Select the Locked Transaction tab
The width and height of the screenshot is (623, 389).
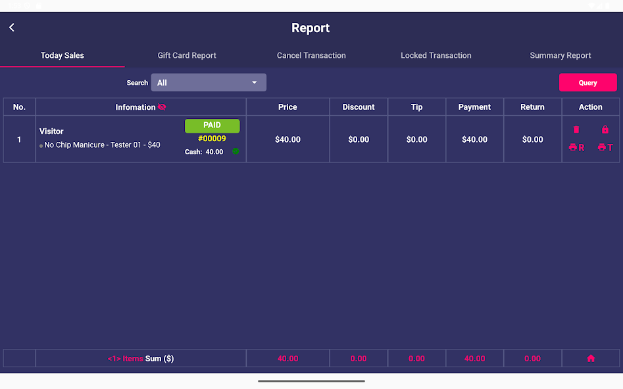pyautogui.click(x=436, y=56)
